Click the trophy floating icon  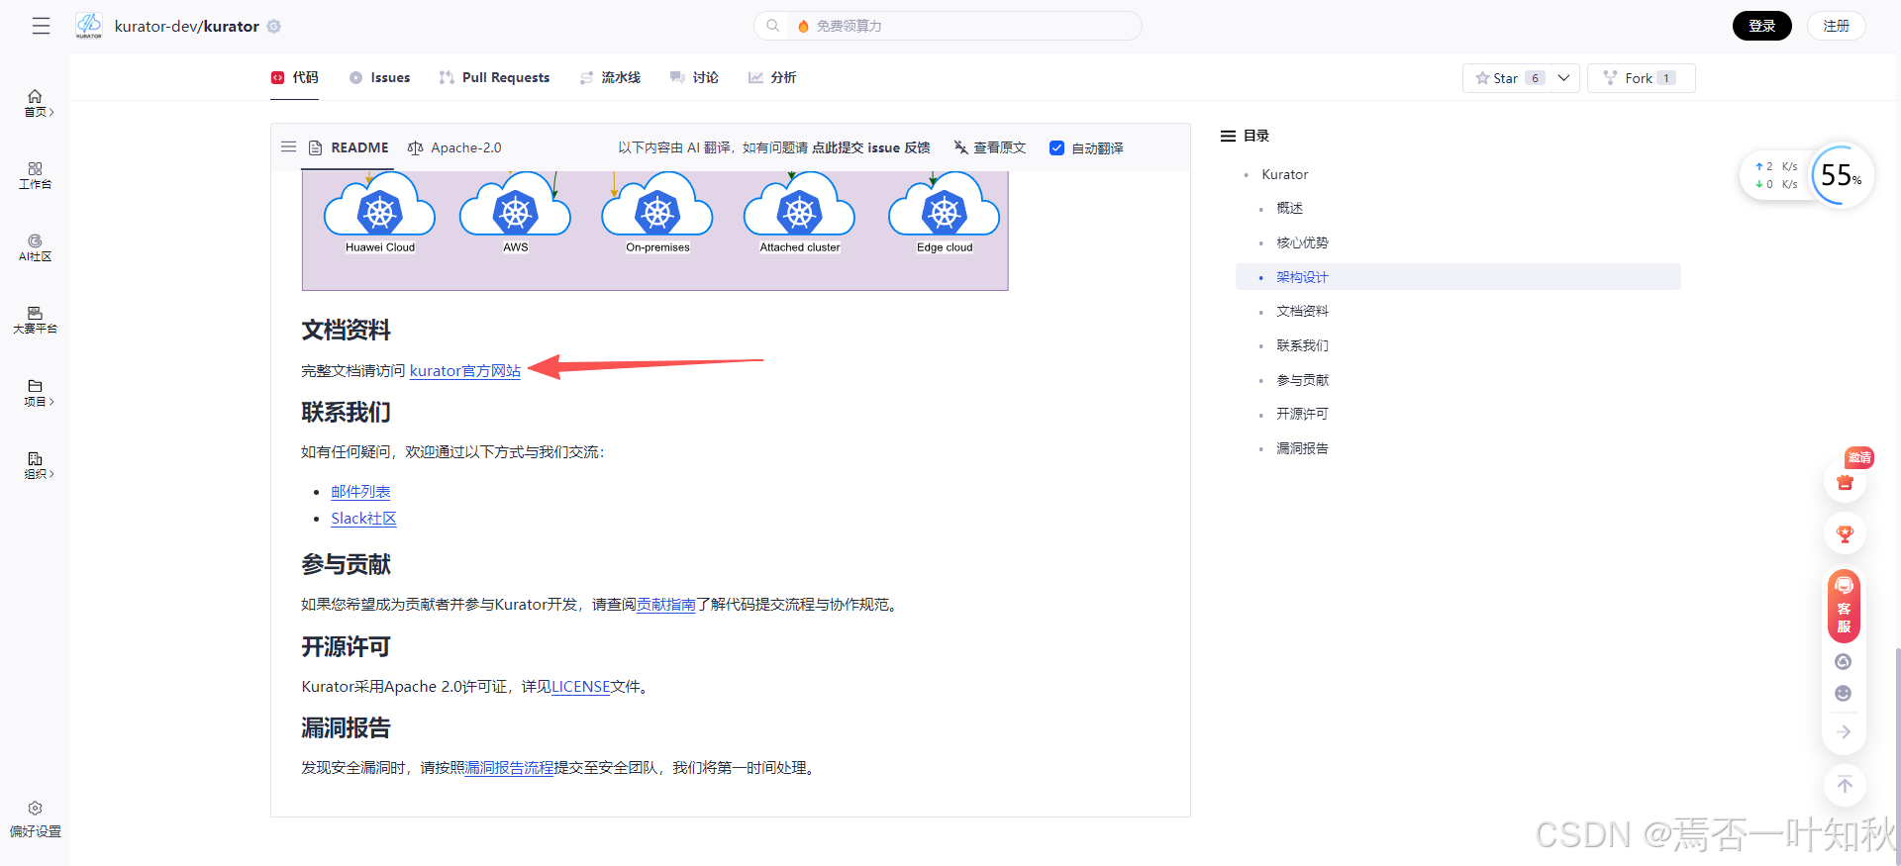click(1845, 534)
